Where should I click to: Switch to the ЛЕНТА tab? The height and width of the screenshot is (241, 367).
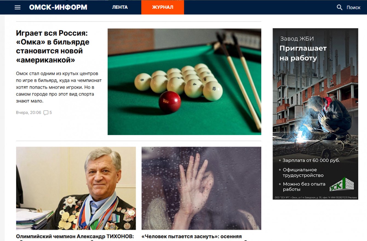point(120,7)
